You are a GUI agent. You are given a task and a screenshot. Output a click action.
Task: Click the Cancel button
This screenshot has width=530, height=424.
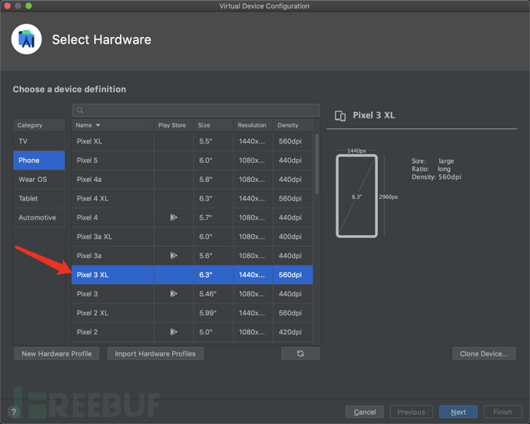(x=364, y=412)
